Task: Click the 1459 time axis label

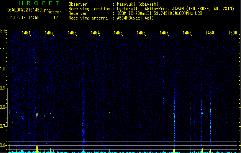Action: 210,33
